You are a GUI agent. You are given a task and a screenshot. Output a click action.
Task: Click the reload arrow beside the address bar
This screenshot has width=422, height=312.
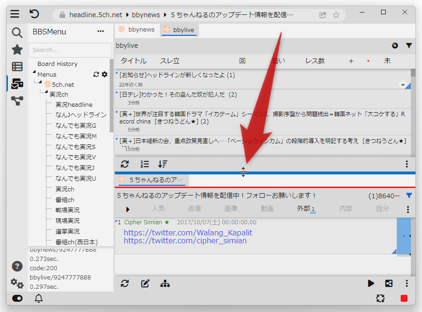(x=34, y=14)
